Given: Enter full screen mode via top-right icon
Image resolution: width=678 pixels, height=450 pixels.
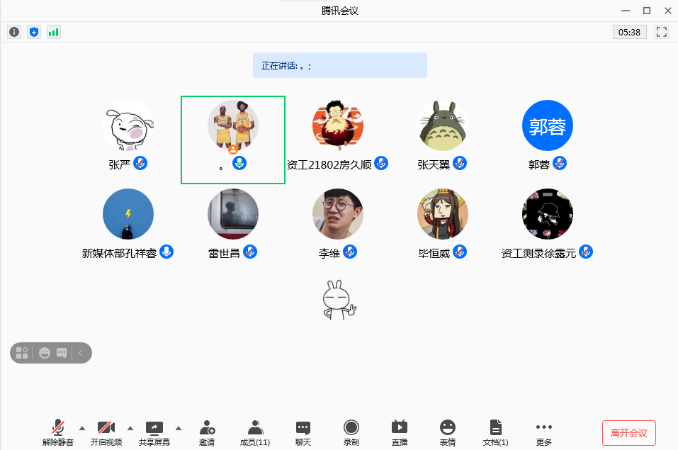Looking at the screenshot, I should click(662, 32).
